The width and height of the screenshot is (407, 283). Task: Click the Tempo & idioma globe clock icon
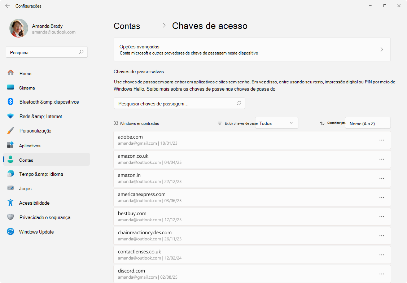coord(10,173)
